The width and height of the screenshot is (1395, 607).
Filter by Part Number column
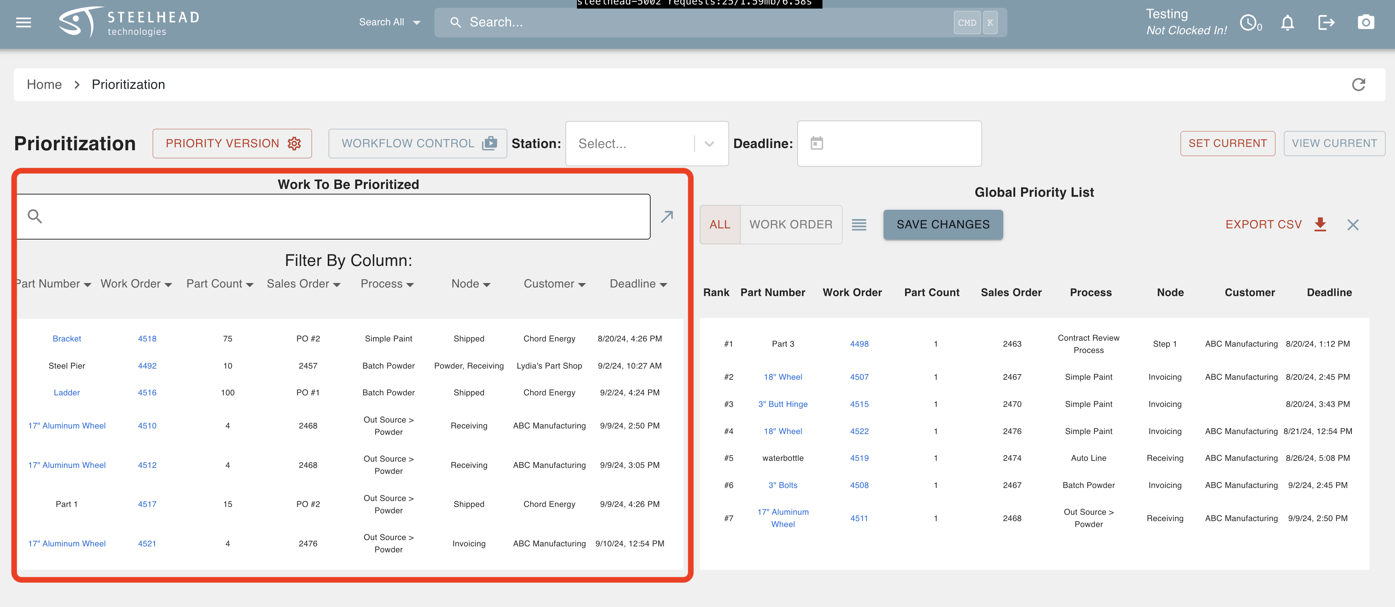pyautogui.click(x=53, y=284)
